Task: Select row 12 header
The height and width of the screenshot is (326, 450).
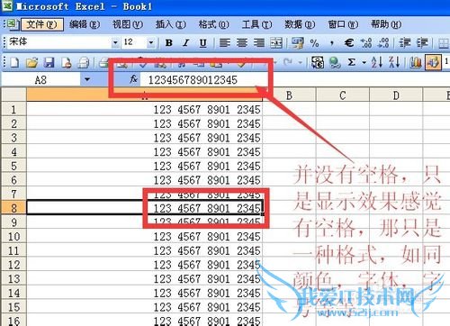Action: point(13,265)
